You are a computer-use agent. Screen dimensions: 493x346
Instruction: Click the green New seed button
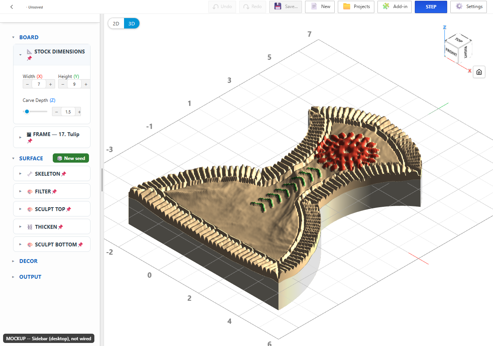click(71, 158)
